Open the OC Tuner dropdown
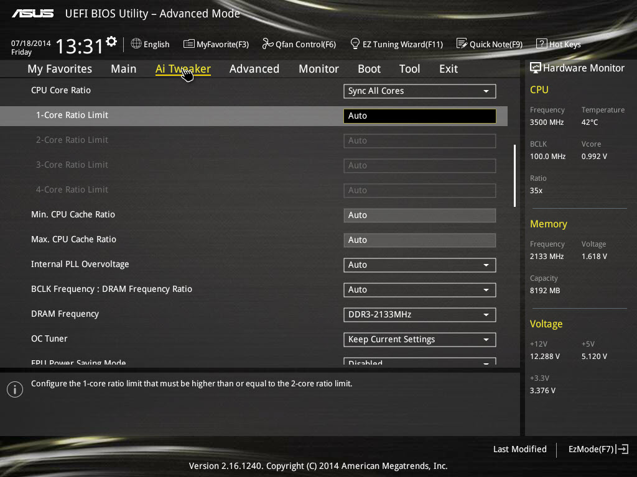The height and width of the screenshot is (477, 637). pos(420,340)
